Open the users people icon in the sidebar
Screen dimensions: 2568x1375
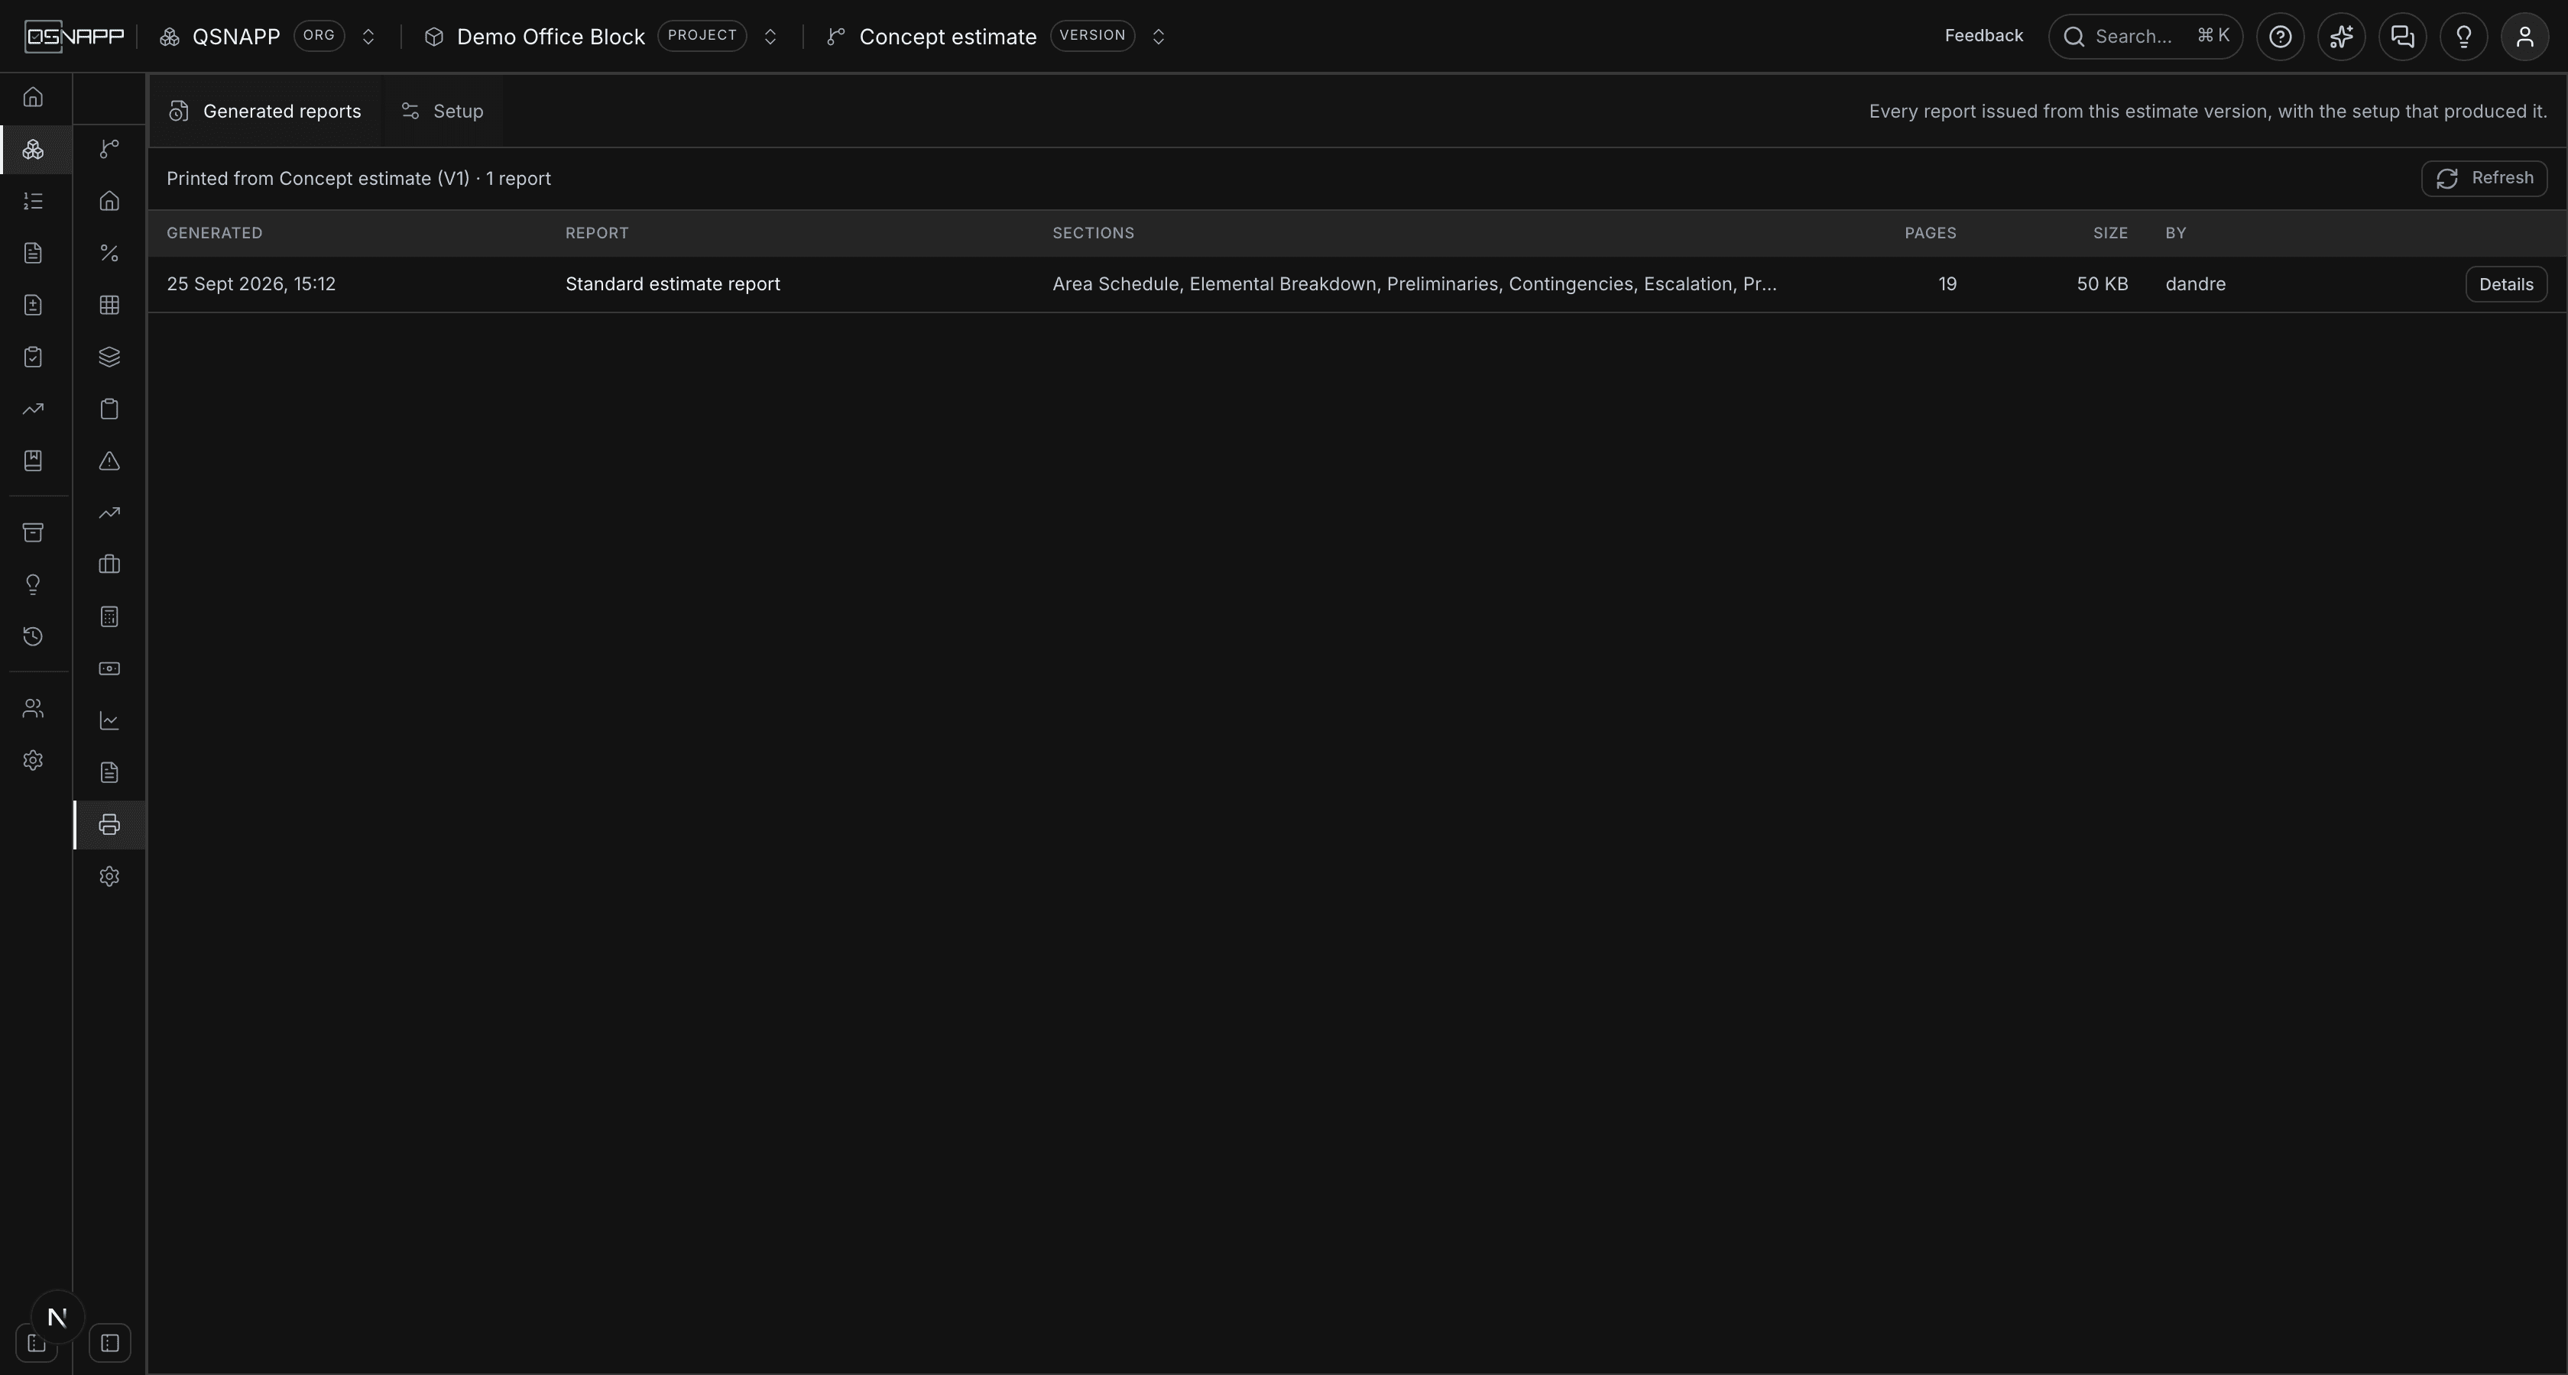[33, 708]
